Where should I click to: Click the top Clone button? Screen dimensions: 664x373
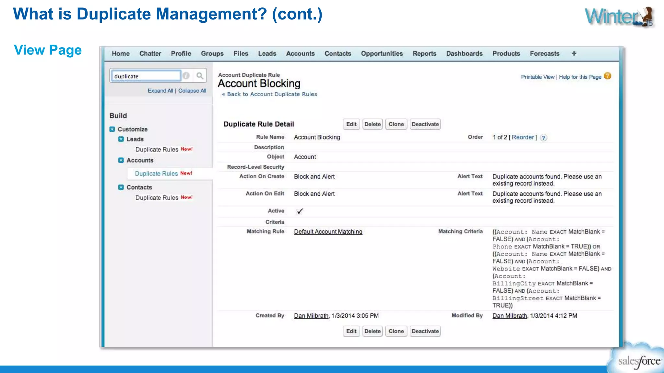click(396, 124)
